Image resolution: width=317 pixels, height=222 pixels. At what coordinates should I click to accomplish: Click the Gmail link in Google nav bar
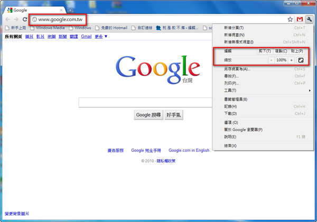pyautogui.click(x=86, y=36)
